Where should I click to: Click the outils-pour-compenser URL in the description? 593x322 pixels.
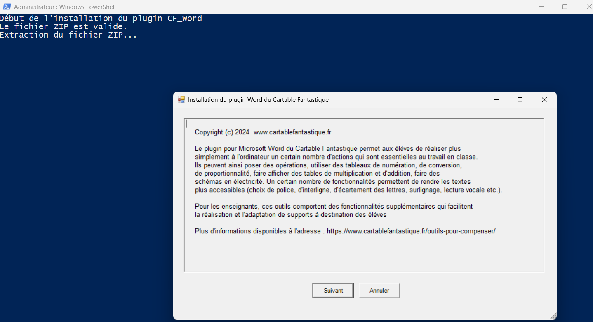point(411,231)
